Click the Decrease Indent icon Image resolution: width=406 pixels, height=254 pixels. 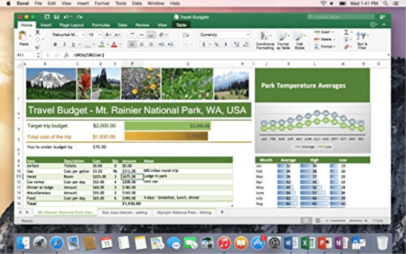[x=161, y=44]
